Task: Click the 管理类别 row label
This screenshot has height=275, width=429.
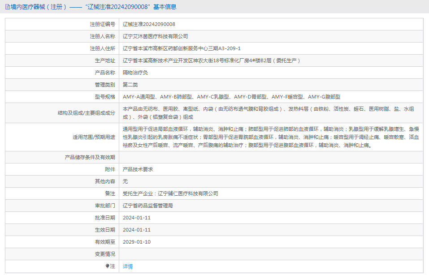Action: click(x=105, y=85)
